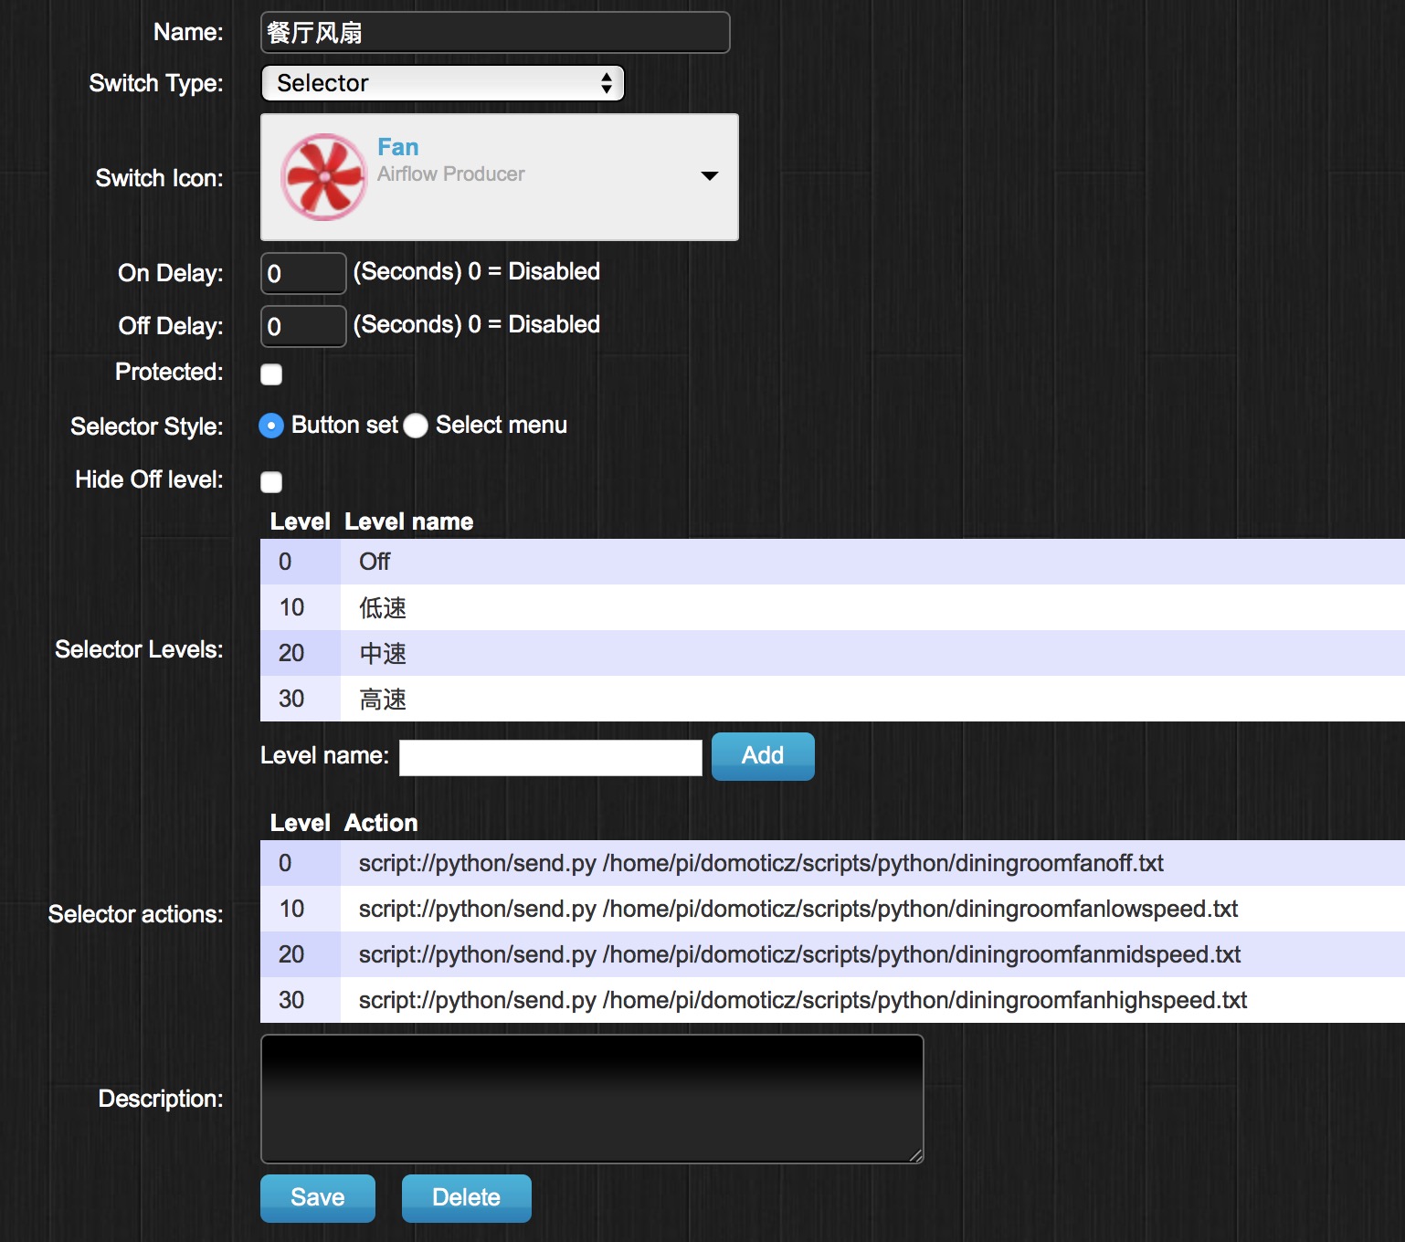Select the 中速 level name row
1405x1242 pixels.
click(x=832, y=653)
